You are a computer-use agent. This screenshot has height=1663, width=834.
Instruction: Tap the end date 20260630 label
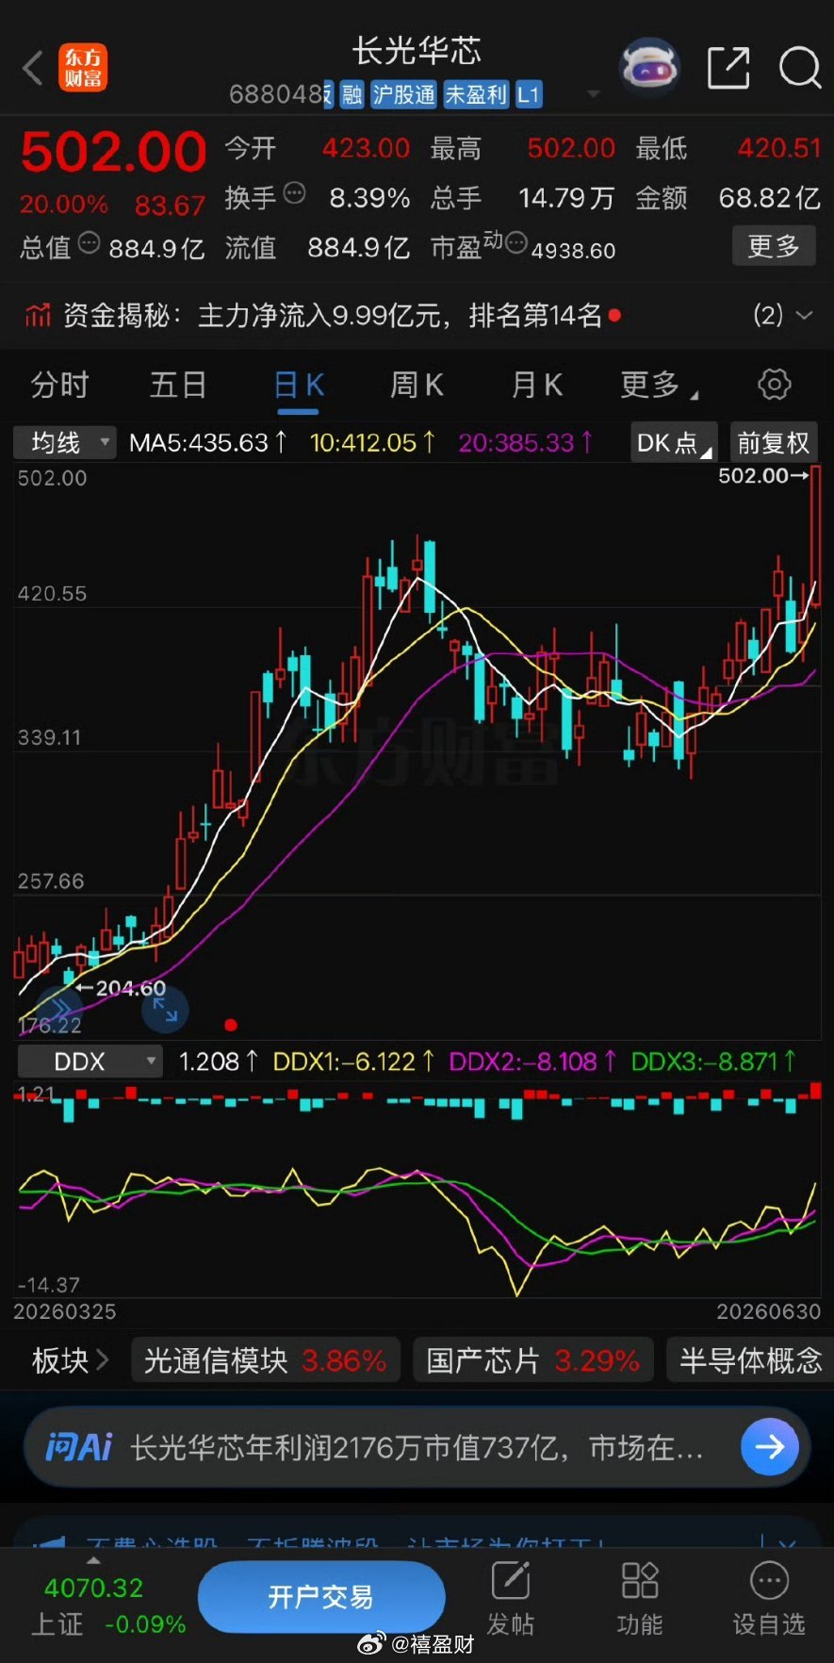[768, 1311]
